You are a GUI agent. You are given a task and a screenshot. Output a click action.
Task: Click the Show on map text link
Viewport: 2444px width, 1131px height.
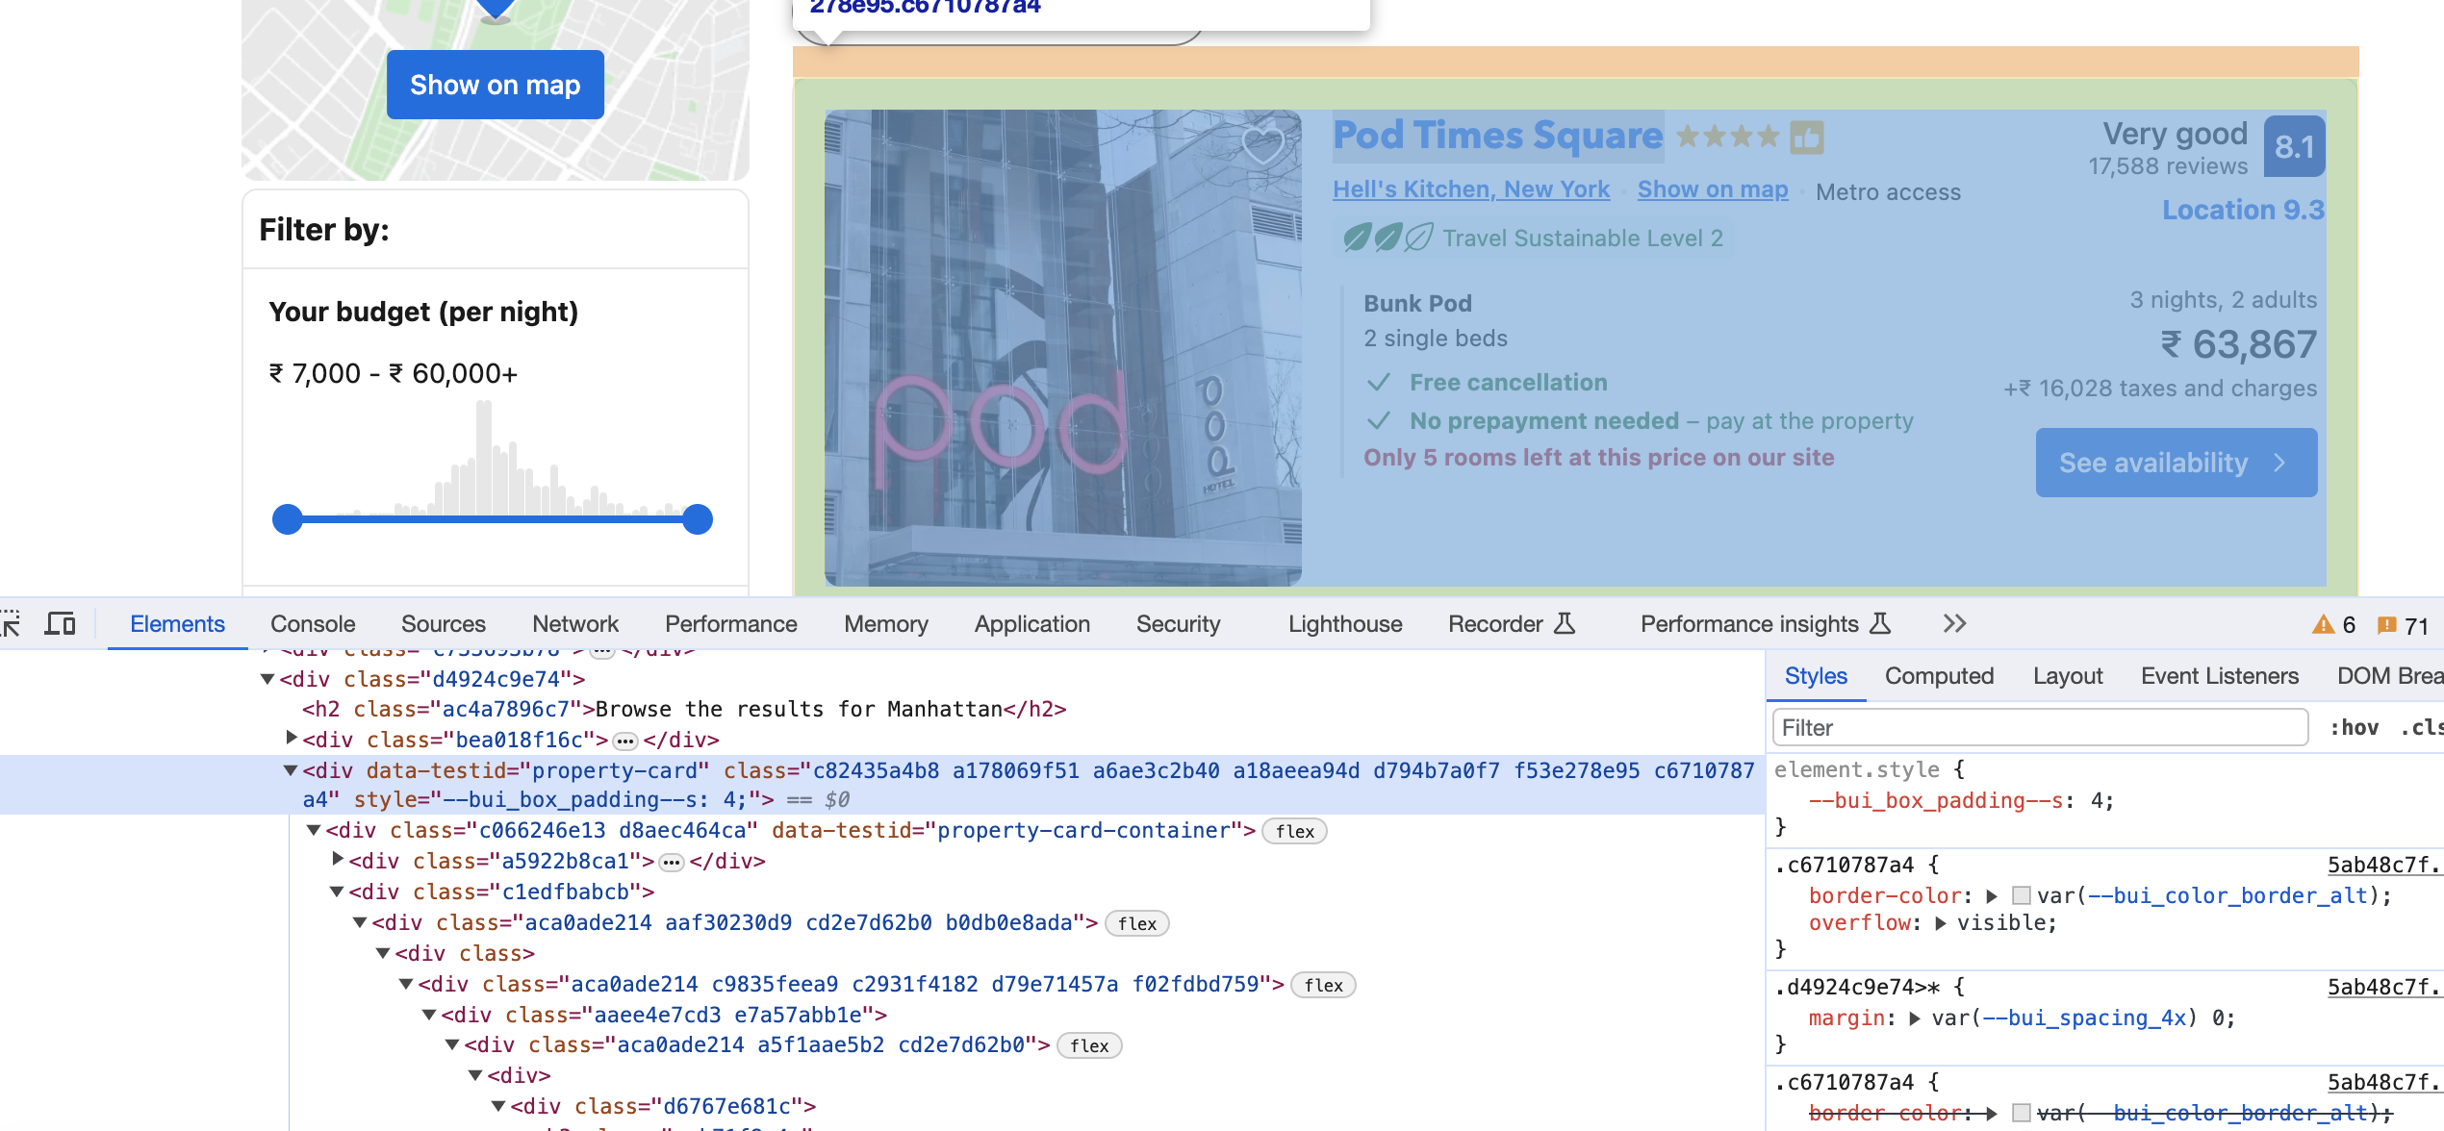pyautogui.click(x=1713, y=189)
